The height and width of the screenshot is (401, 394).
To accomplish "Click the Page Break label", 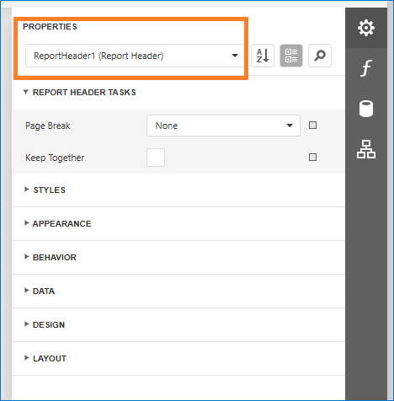I will coord(48,126).
